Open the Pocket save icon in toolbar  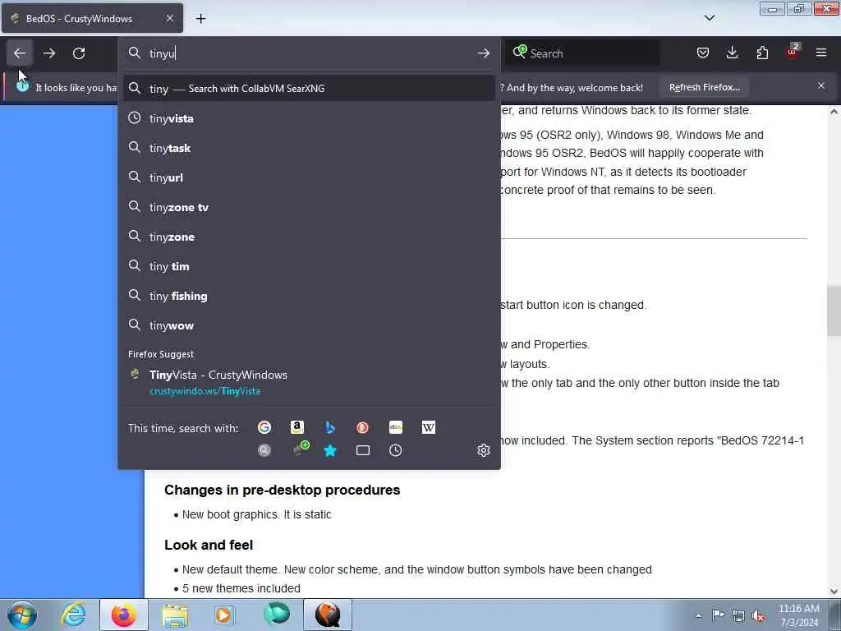(x=703, y=53)
